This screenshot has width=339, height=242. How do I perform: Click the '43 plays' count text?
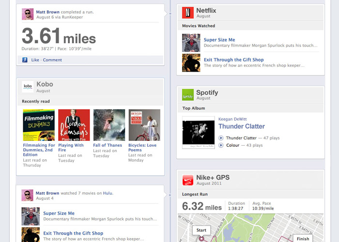tap(254, 145)
